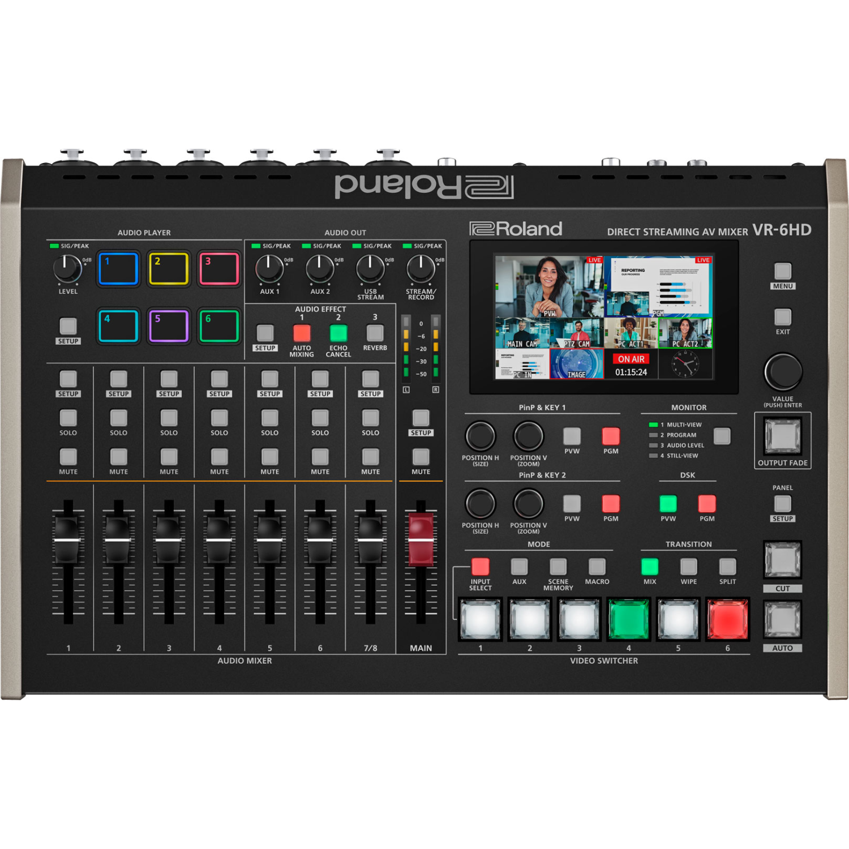849x849 pixels.
Task: Tap the purple audio player pad 5
Action: [x=169, y=326]
